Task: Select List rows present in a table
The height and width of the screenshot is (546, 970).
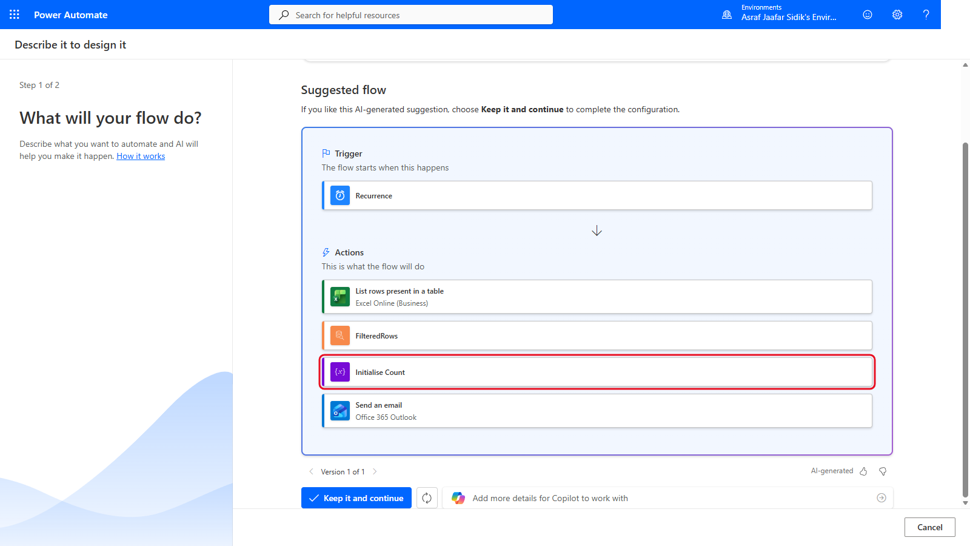Action: [x=597, y=297]
